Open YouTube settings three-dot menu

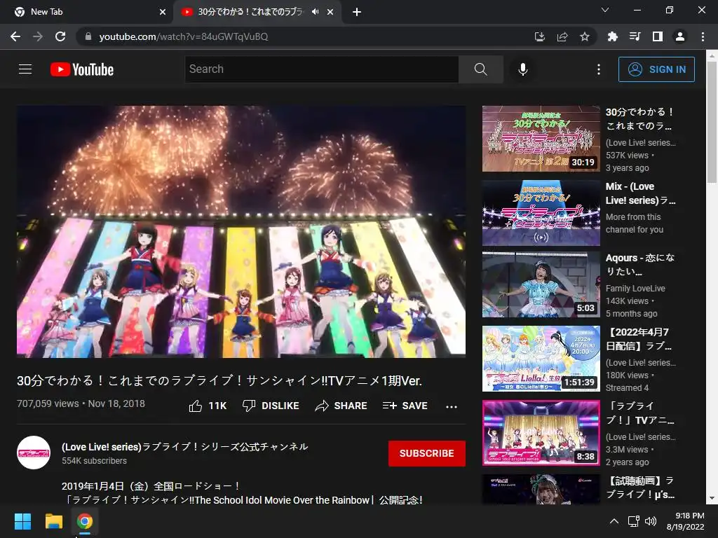[599, 69]
